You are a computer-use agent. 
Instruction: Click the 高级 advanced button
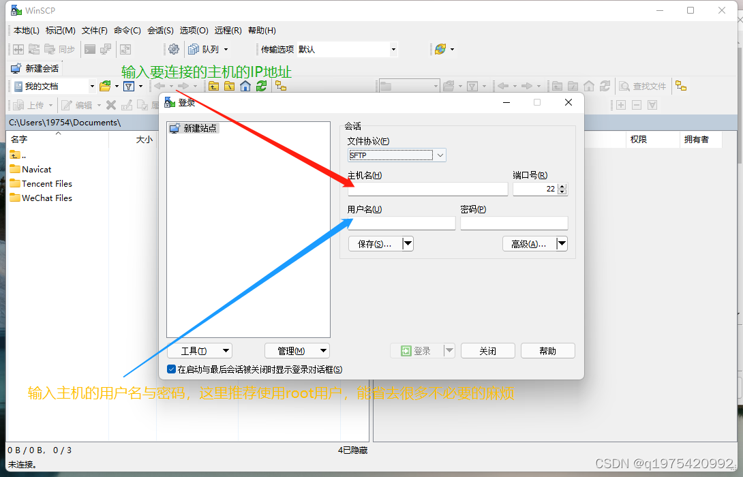[529, 244]
